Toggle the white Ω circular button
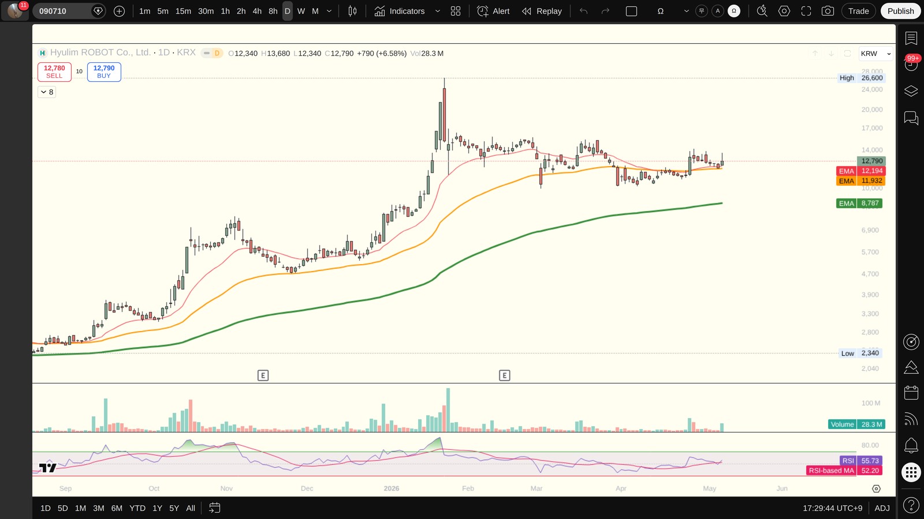Viewport: 924px width, 519px height. coord(734,11)
